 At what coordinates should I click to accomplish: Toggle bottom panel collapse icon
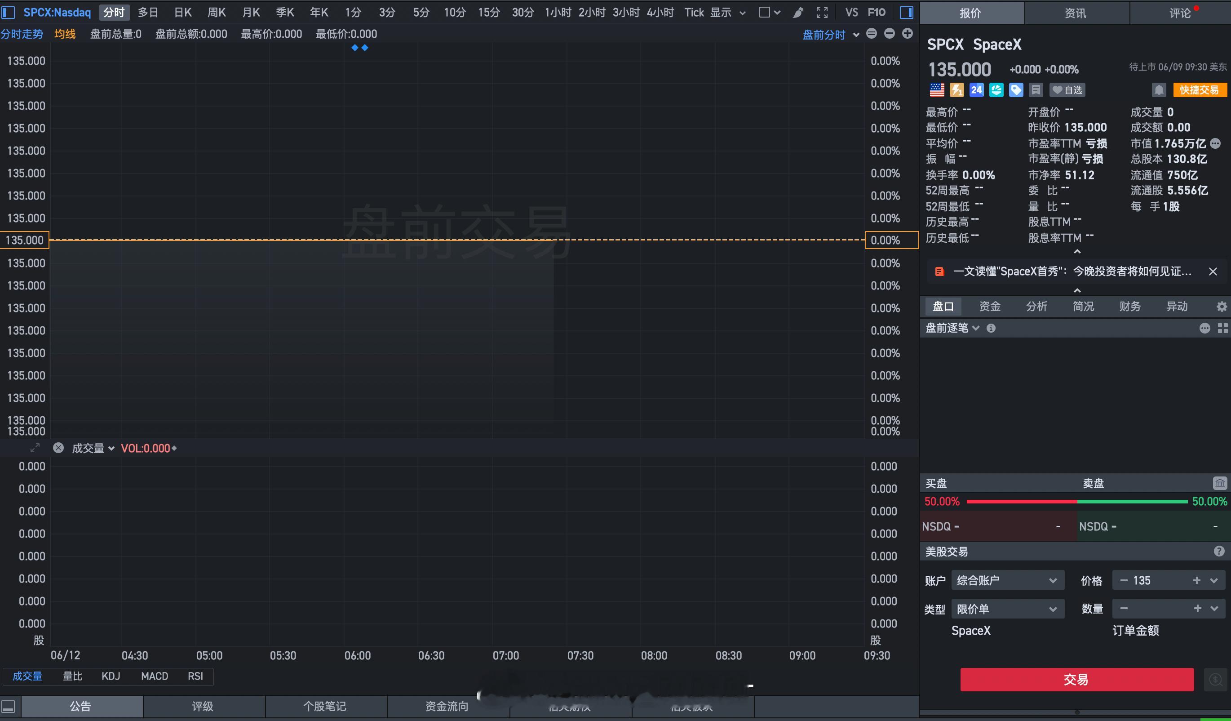pyautogui.click(x=8, y=706)
